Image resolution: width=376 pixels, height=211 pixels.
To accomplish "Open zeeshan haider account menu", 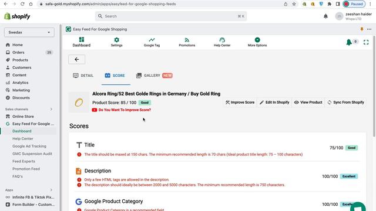I will pyautogui.click(x=354, y=16).
